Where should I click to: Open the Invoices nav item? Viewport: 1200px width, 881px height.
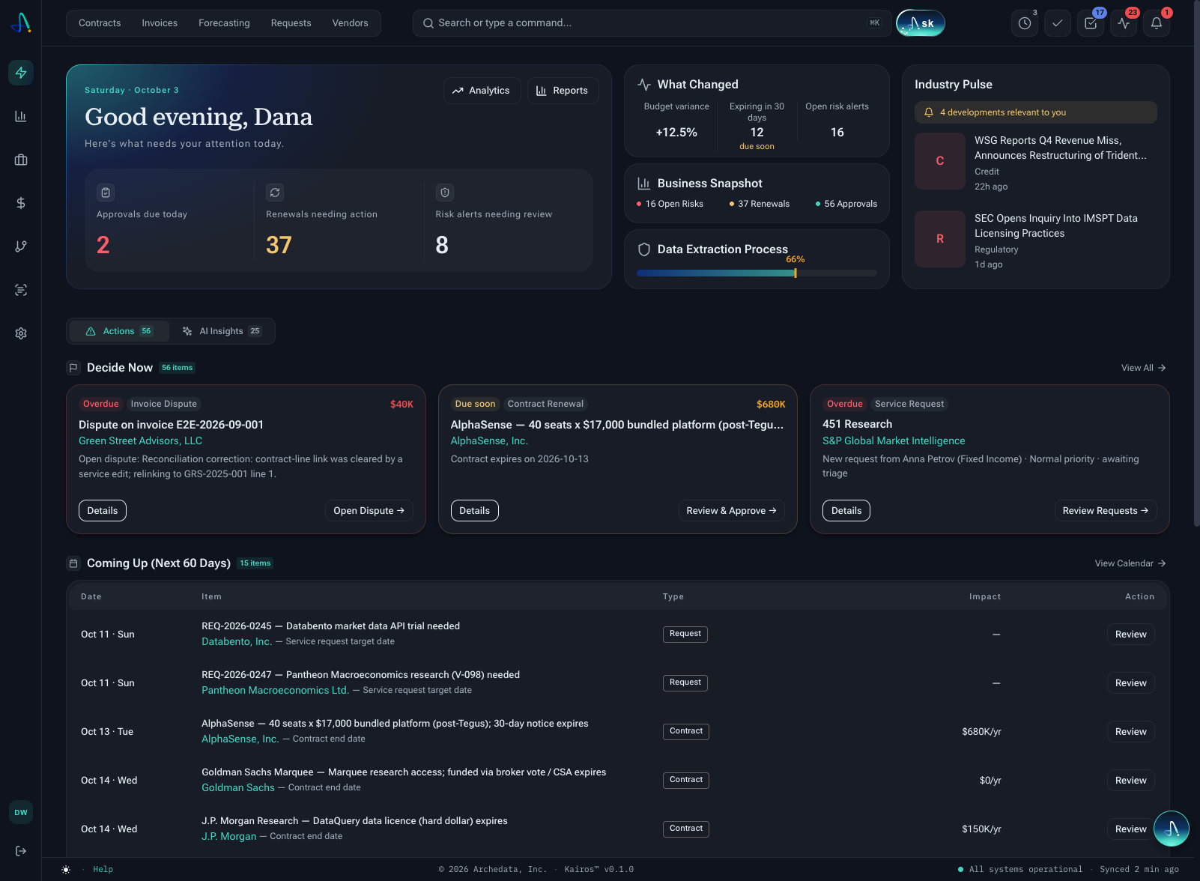click(160, 23)
